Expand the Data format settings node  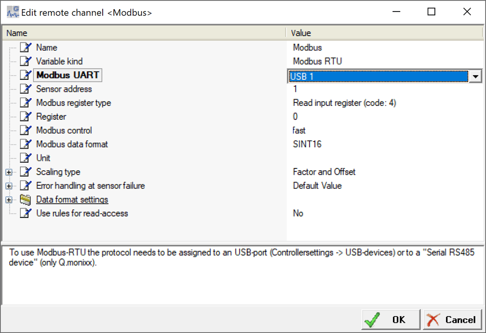(9, 199)
